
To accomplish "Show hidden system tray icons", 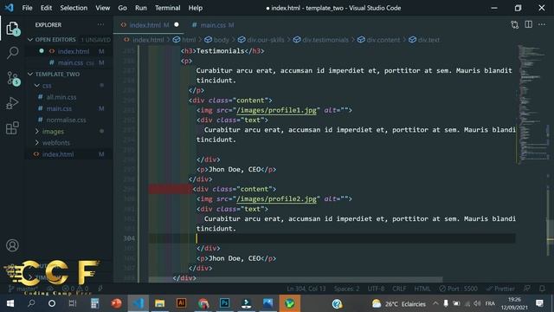I will point(435,303).
